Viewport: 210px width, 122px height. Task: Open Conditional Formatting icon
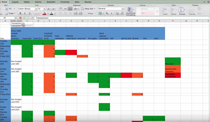(x=130, y=11)
